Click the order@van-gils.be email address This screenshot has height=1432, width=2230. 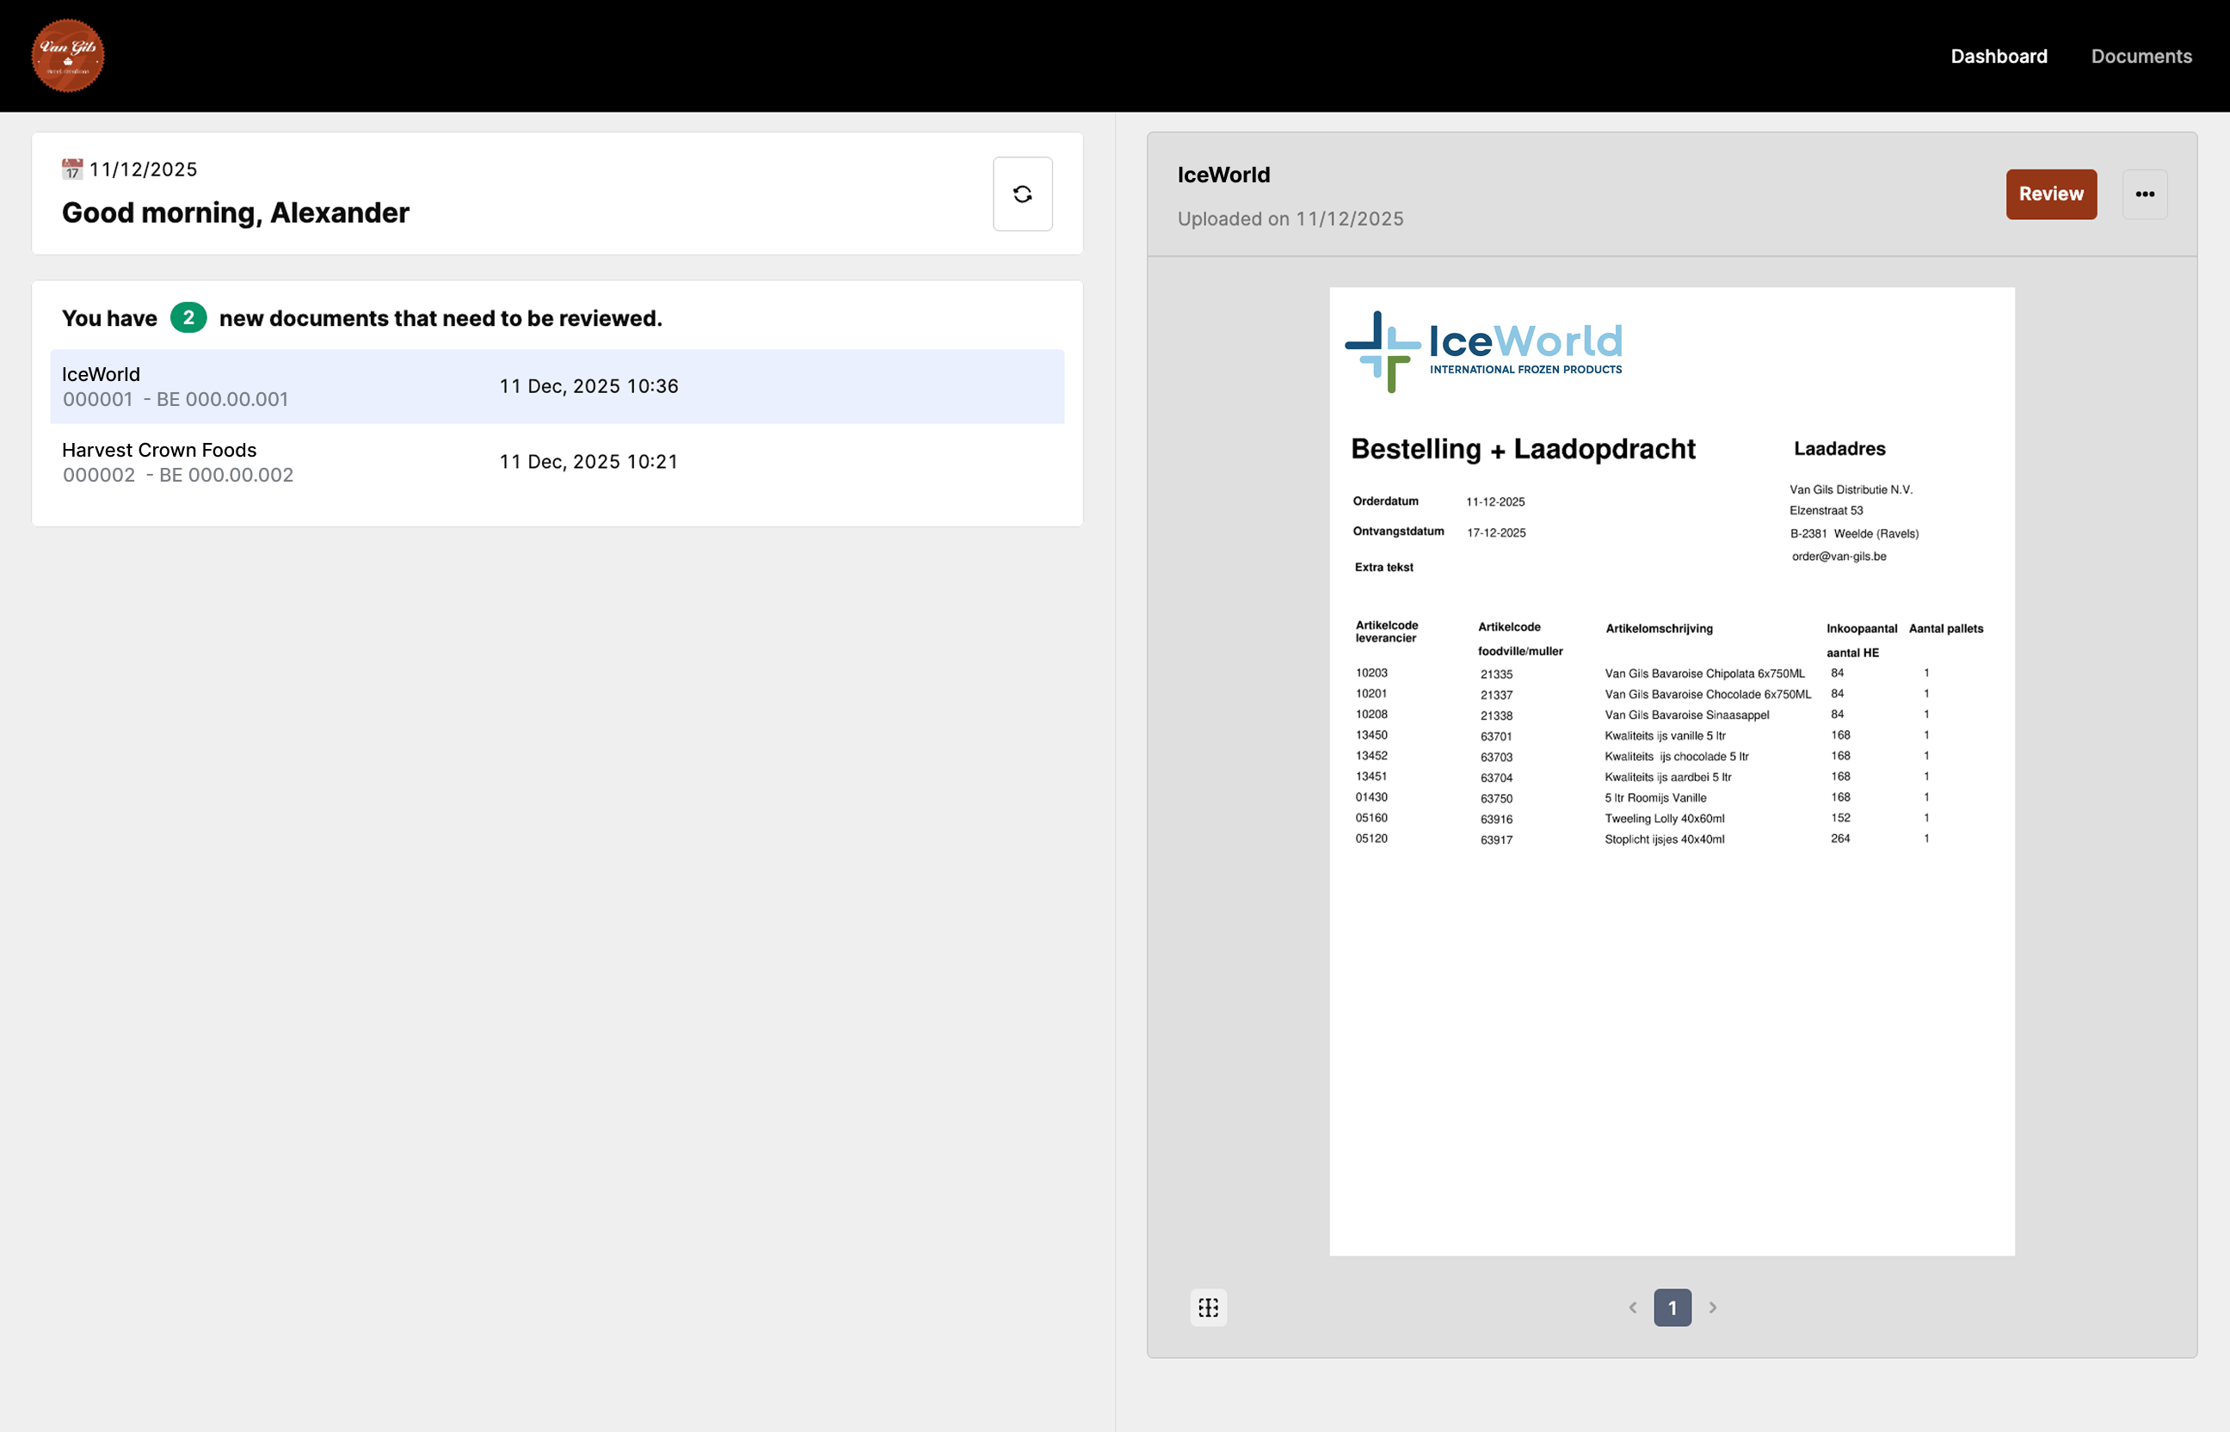point(1839,556)
